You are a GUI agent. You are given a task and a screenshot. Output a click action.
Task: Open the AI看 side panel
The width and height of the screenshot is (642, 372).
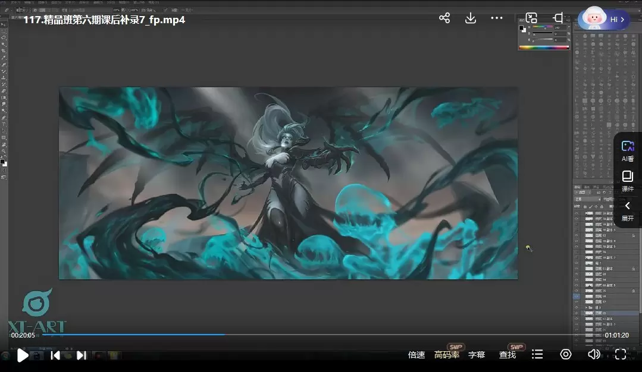point(627,151)
